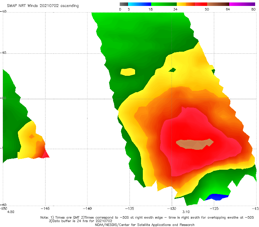Click the "3:10" swath time label
The image size is (259, 227).
pyautogui.click(x=186, y=212)
